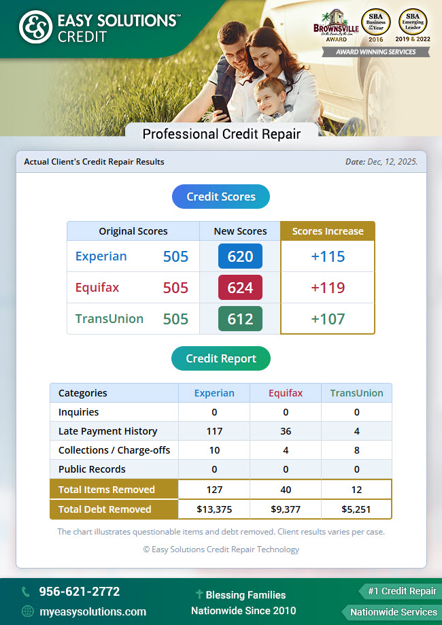442x625 pixels.
Task: Click the red Equifax 624 score box
Action: tap(240, 288)
